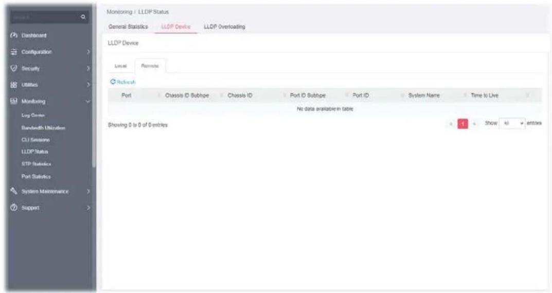Open Log Center in sidebar
The image size is (552, 293).
(x=33, y=115)
